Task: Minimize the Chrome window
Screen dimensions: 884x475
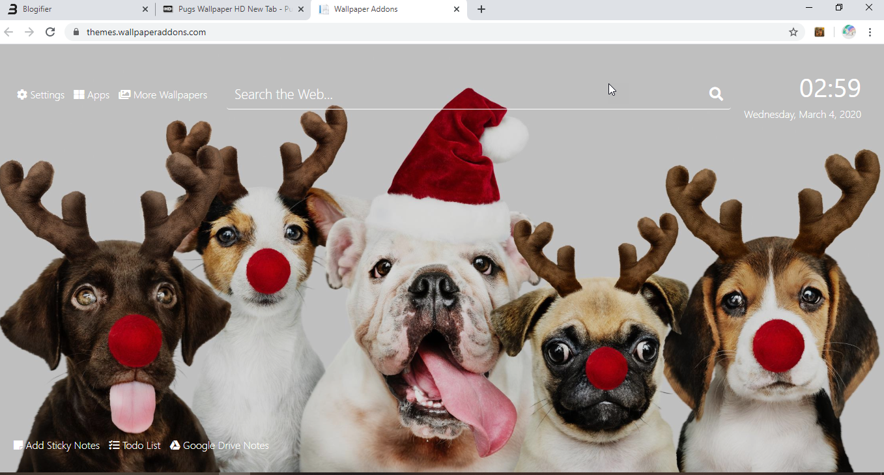Action: pyautogui.click(x=809, y=8)
